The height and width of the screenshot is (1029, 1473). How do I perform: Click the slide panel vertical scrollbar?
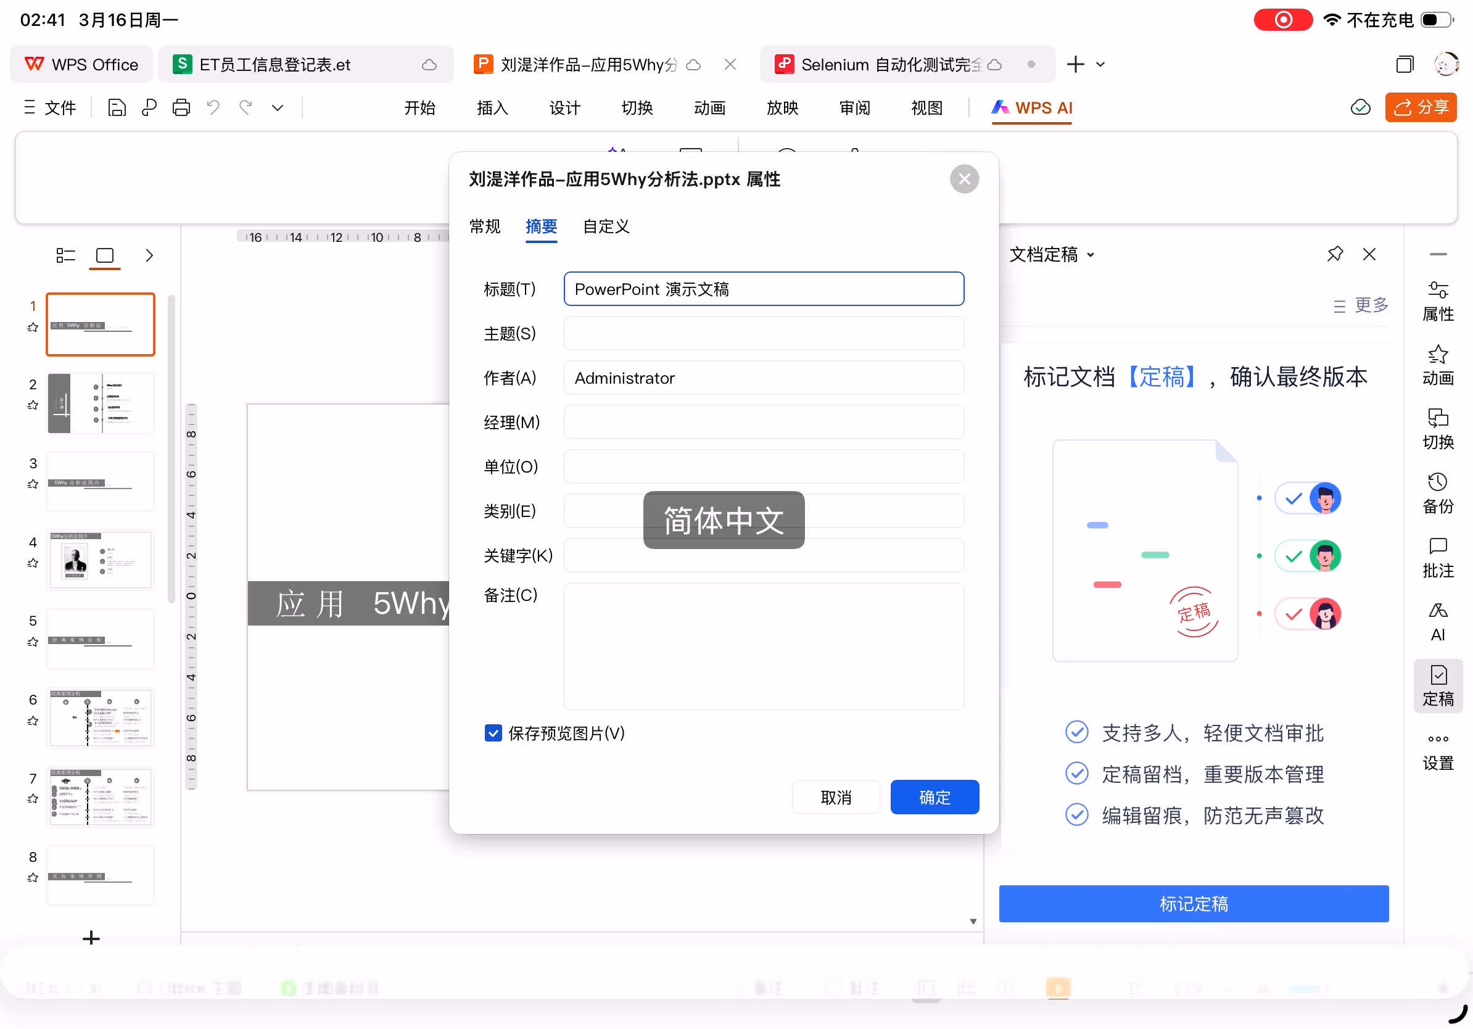click(x=171, y=449)
